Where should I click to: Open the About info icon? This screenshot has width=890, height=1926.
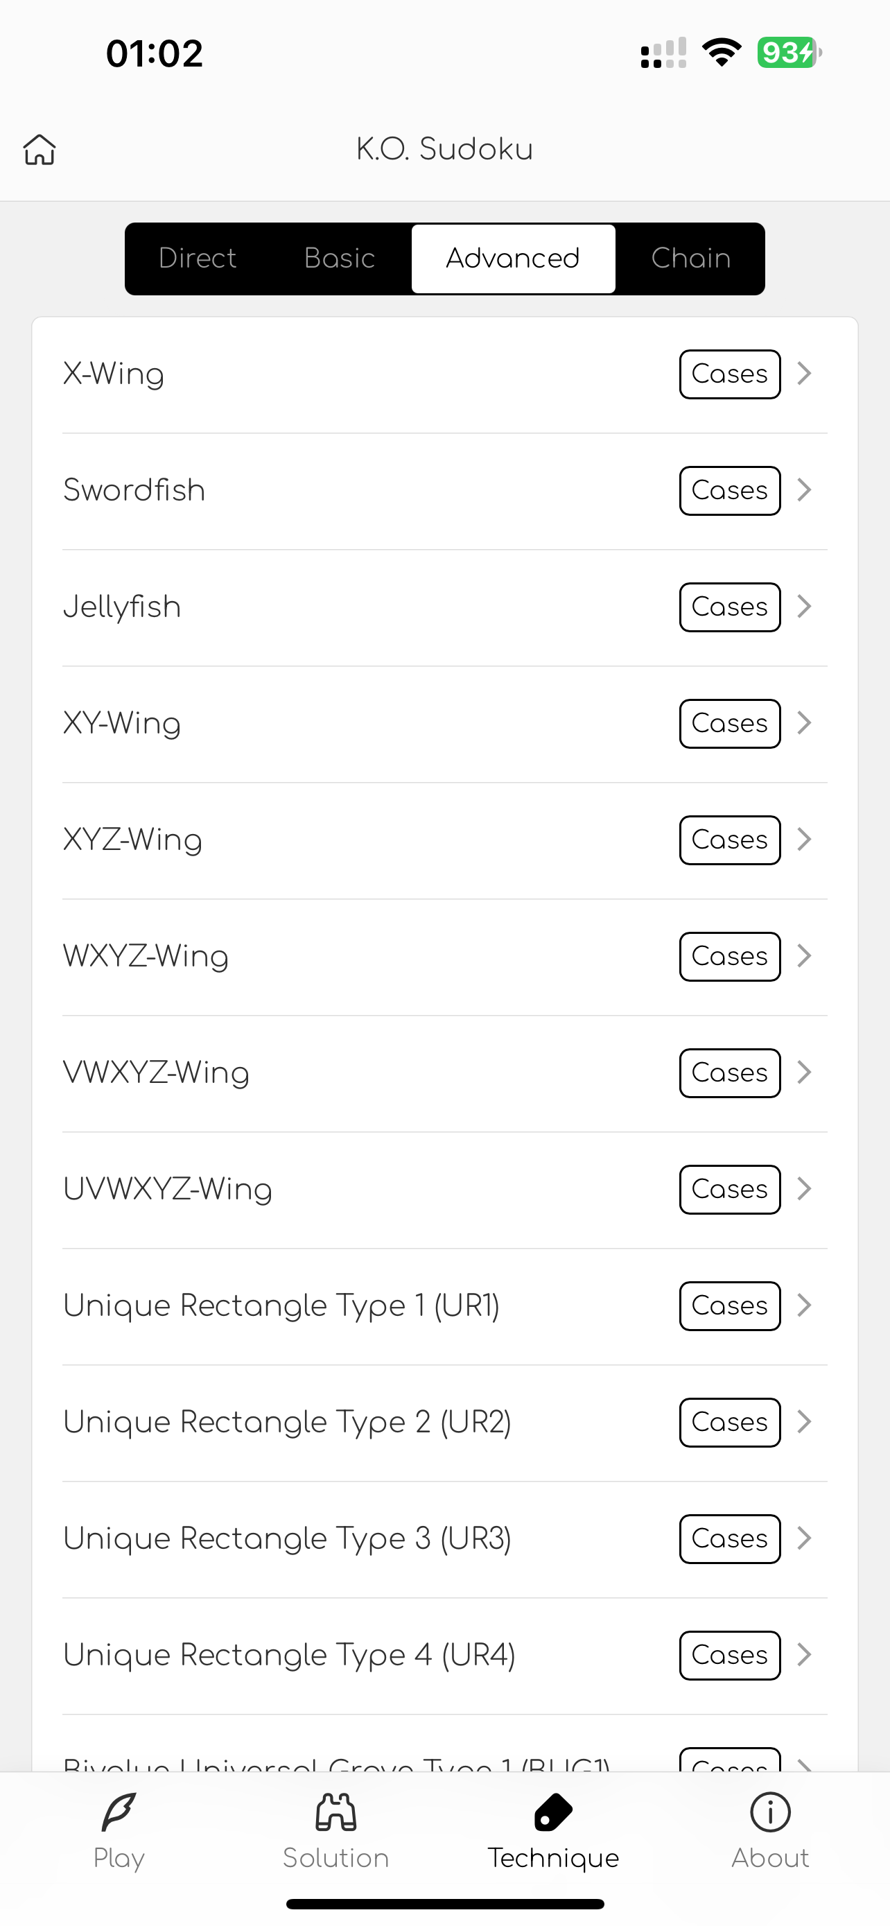pos(769,1812)
